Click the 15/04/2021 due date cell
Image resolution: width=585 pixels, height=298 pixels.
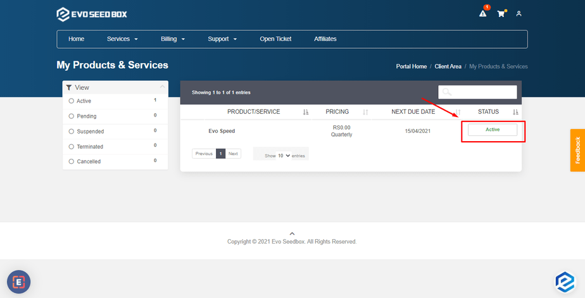[418, 131]
